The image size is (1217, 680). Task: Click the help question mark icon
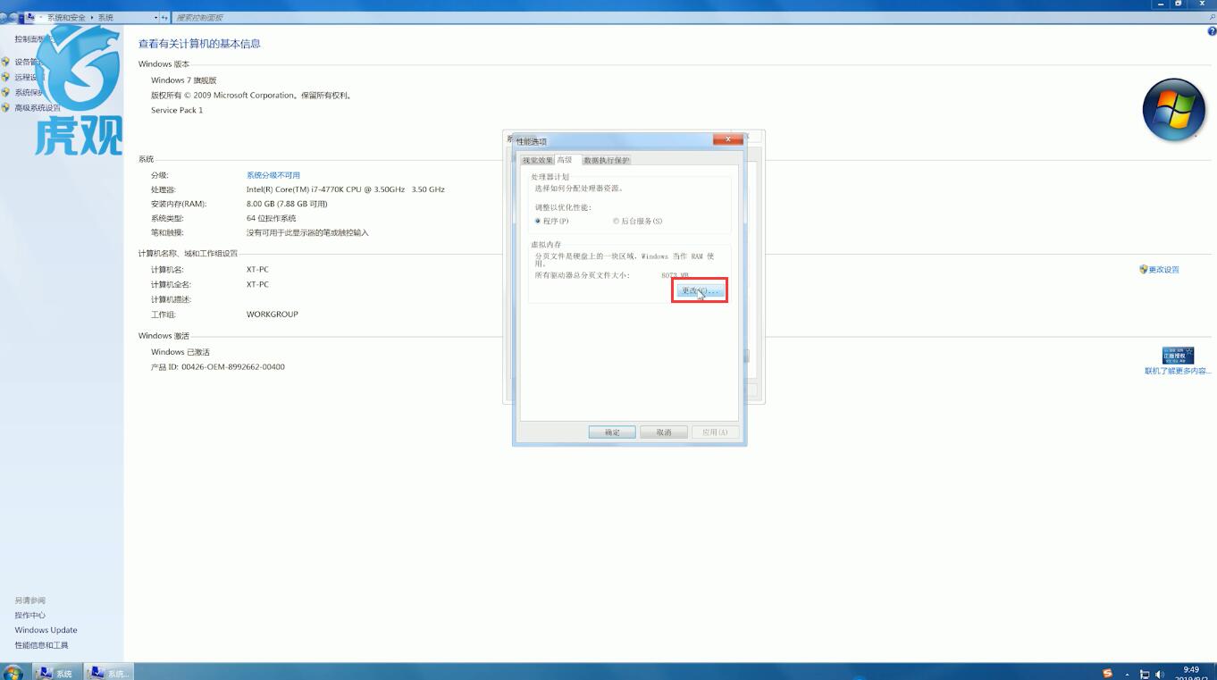click(1212, 31)
